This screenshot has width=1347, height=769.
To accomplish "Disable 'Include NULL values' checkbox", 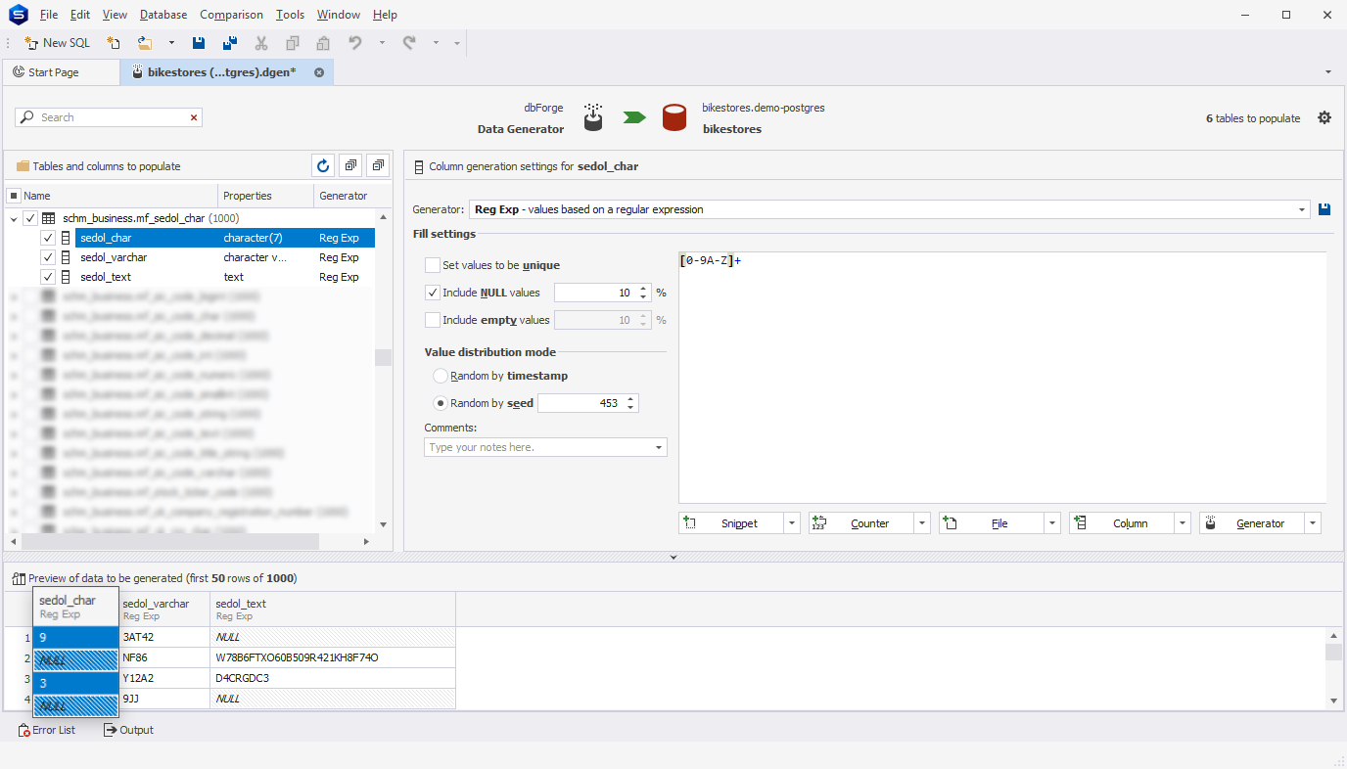I will (x=432, y=293).
